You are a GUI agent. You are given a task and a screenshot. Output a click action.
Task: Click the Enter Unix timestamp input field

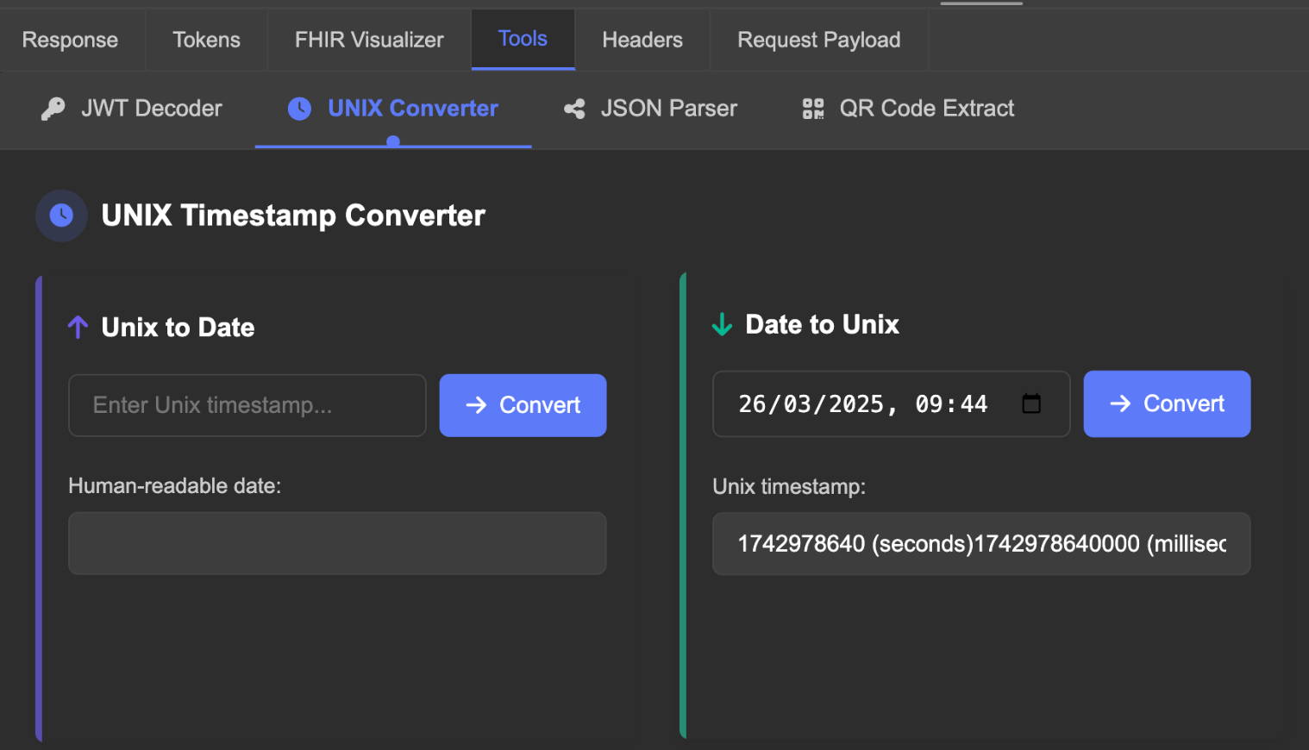point(247,405)
